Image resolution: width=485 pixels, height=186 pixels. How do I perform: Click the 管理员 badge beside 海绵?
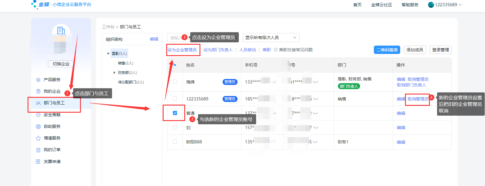pos(230,82)
